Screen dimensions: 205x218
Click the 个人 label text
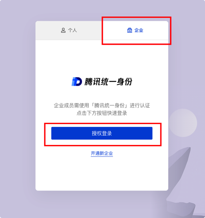point(72,30)
